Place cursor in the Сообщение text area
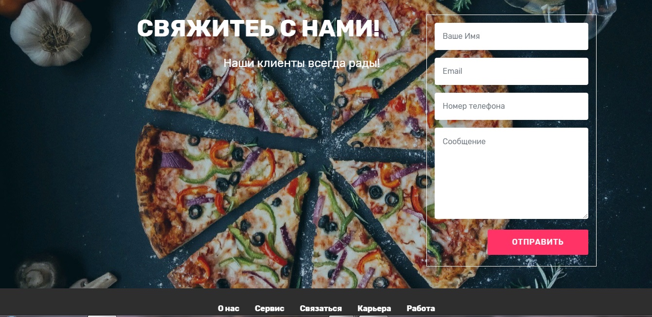This screenshot has height=317, width=652. (511, 173)
